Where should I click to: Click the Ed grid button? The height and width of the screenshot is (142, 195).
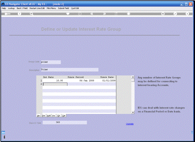pos(59,116)
